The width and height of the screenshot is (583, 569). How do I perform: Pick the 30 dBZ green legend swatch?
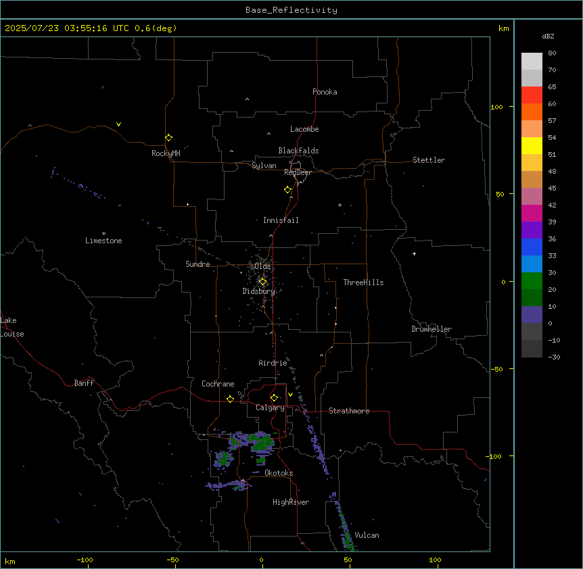coord(532,281)
